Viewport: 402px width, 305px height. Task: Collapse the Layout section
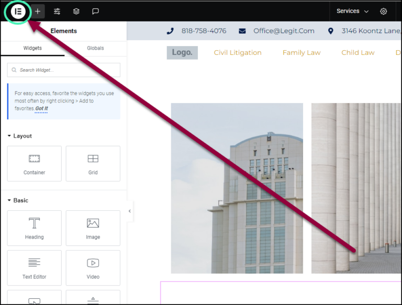click(x=20, y=136)
